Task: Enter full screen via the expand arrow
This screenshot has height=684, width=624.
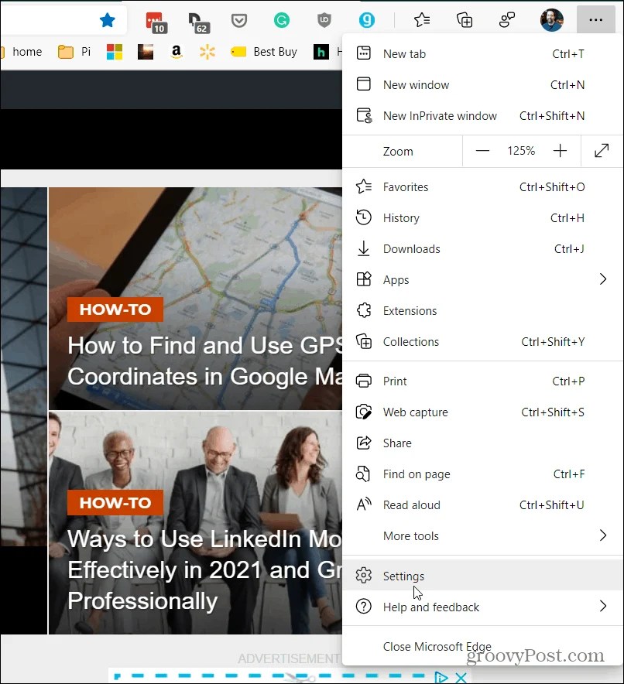Action: click(x=602, y=151)
